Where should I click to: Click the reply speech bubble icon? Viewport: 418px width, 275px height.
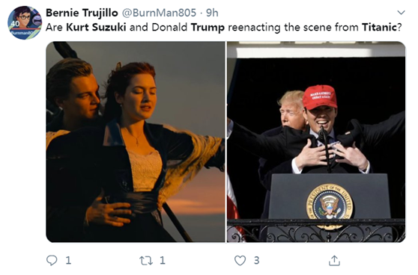(52, 260)
